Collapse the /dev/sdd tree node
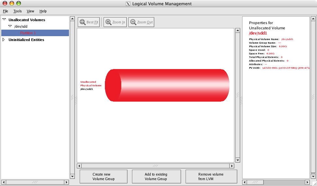The image size is (317, 186). (10, 26)
